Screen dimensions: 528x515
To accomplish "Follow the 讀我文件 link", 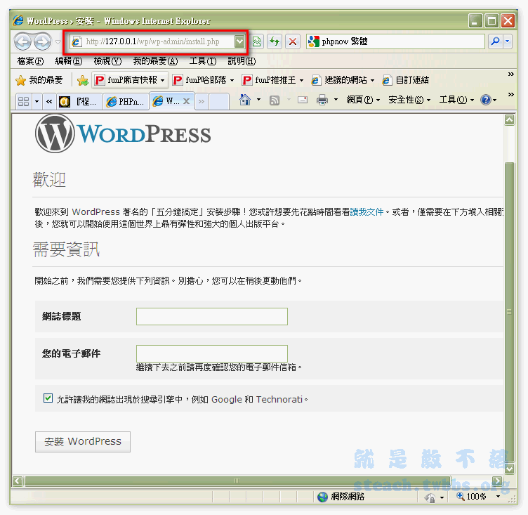I will pyautogui.click(x=367, y=212).
